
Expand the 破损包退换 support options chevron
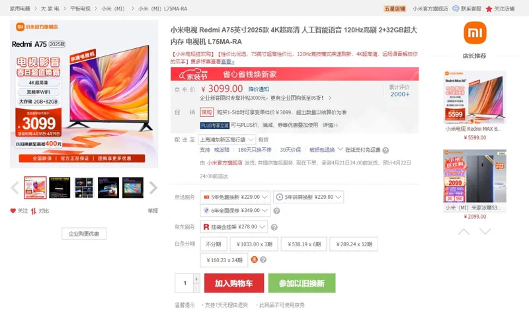340,149
